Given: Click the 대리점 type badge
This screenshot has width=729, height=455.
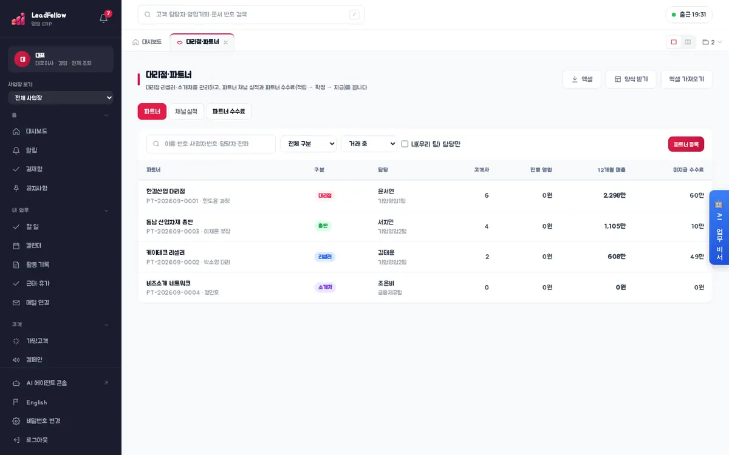Looking at the screenshot, I should pos(325,195).
